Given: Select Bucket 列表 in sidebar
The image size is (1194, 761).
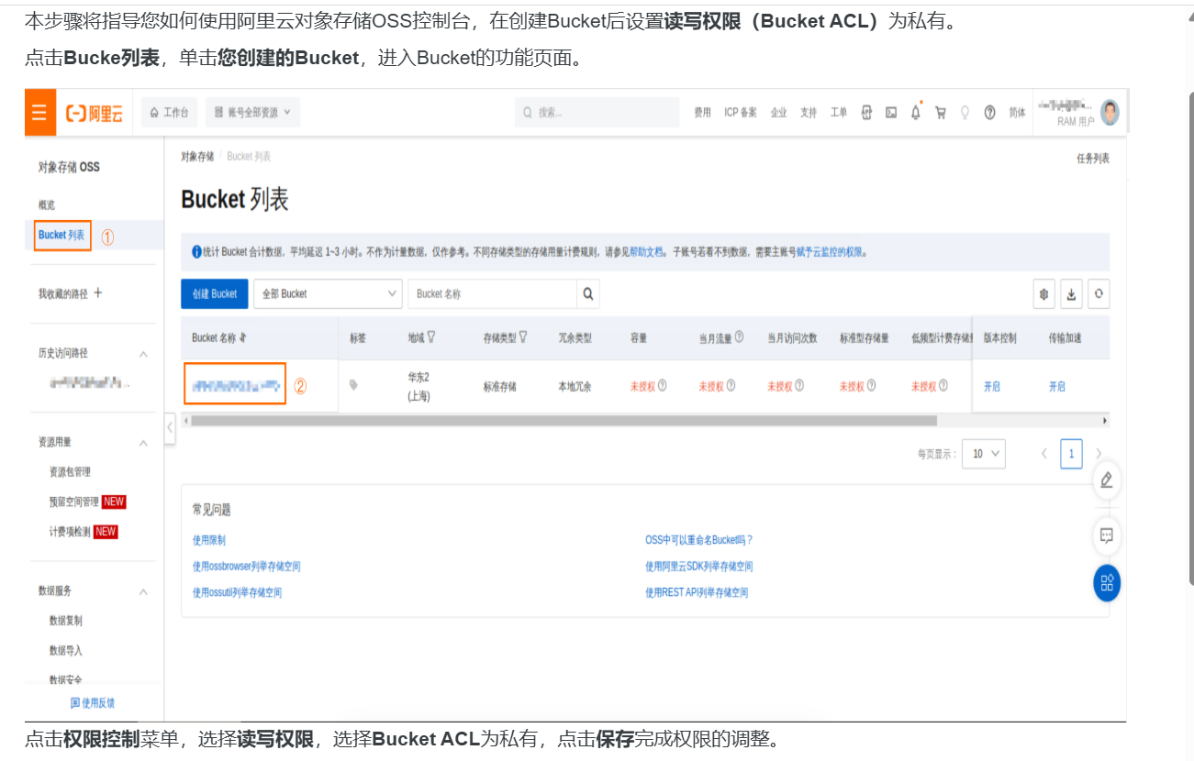Looking at the screenshot, I should point(61,236).
